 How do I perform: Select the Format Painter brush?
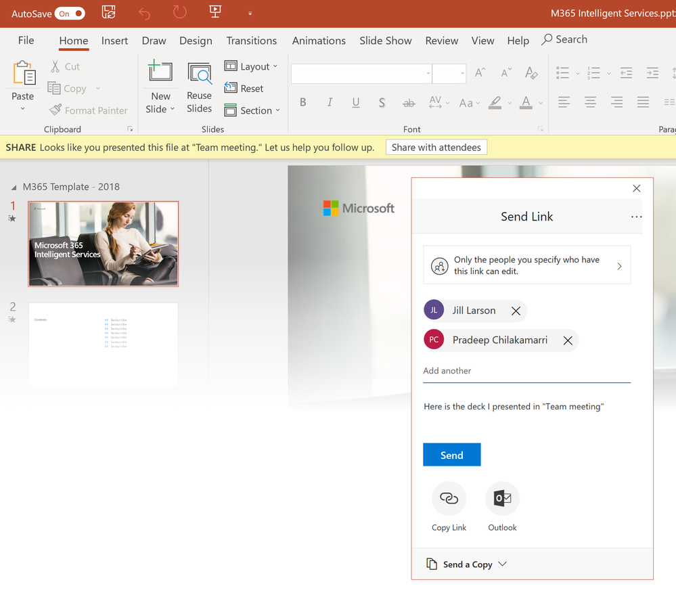click(55, 110)
